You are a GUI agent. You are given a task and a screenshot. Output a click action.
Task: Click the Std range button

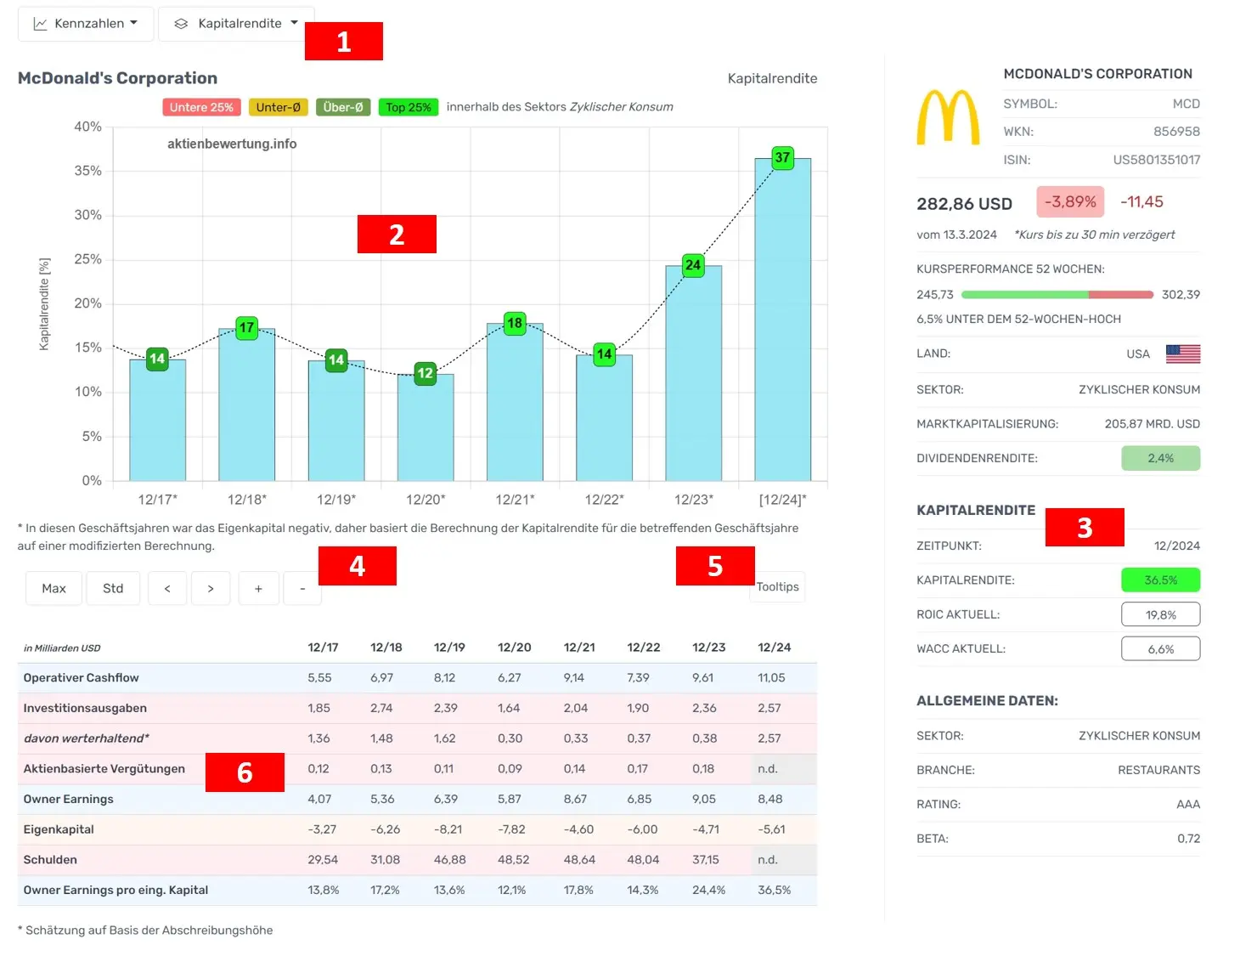tap(113, 588)
